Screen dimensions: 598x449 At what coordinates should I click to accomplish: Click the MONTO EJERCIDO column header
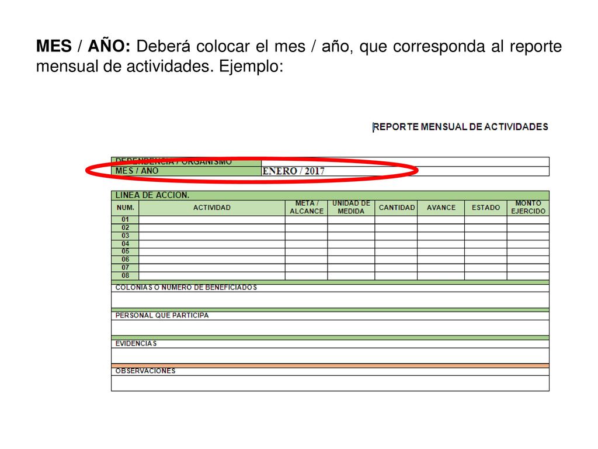(x=528, y=208)
